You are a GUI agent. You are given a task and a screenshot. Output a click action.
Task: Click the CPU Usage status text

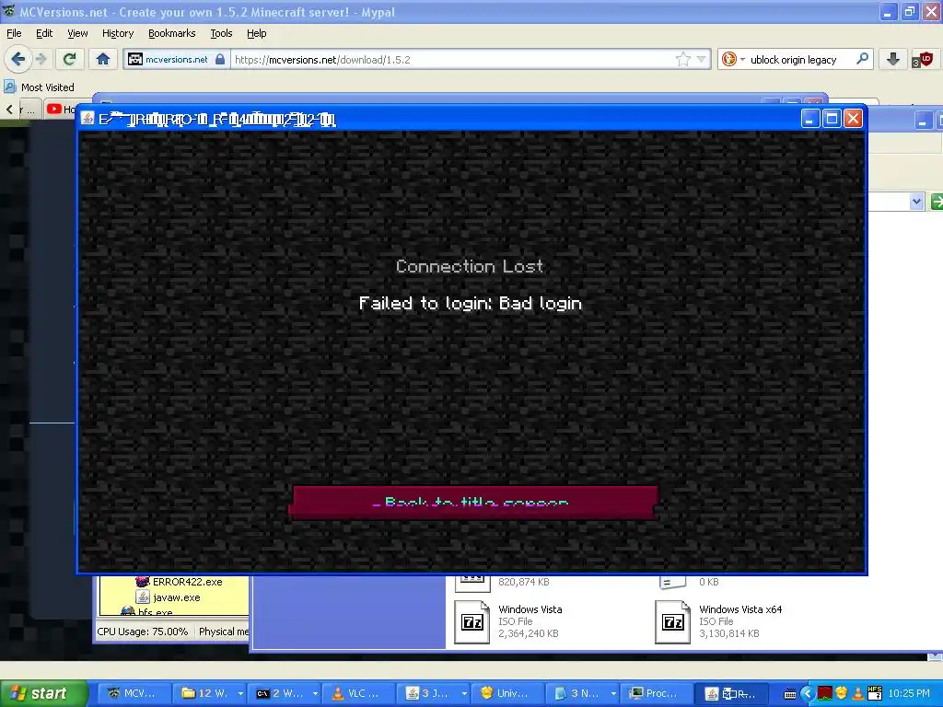click(x=143, y=632)
